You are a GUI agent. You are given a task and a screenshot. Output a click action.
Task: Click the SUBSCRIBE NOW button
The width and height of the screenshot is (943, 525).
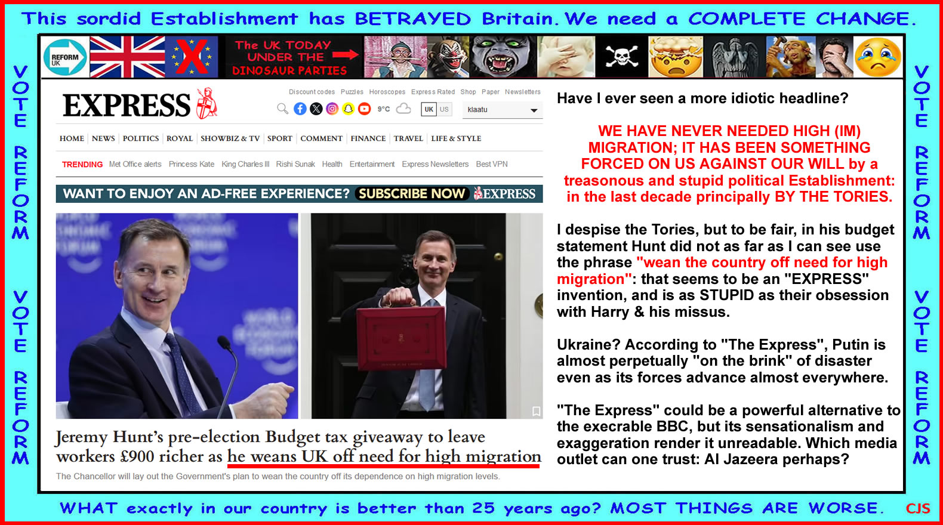(x=412, y=194)
